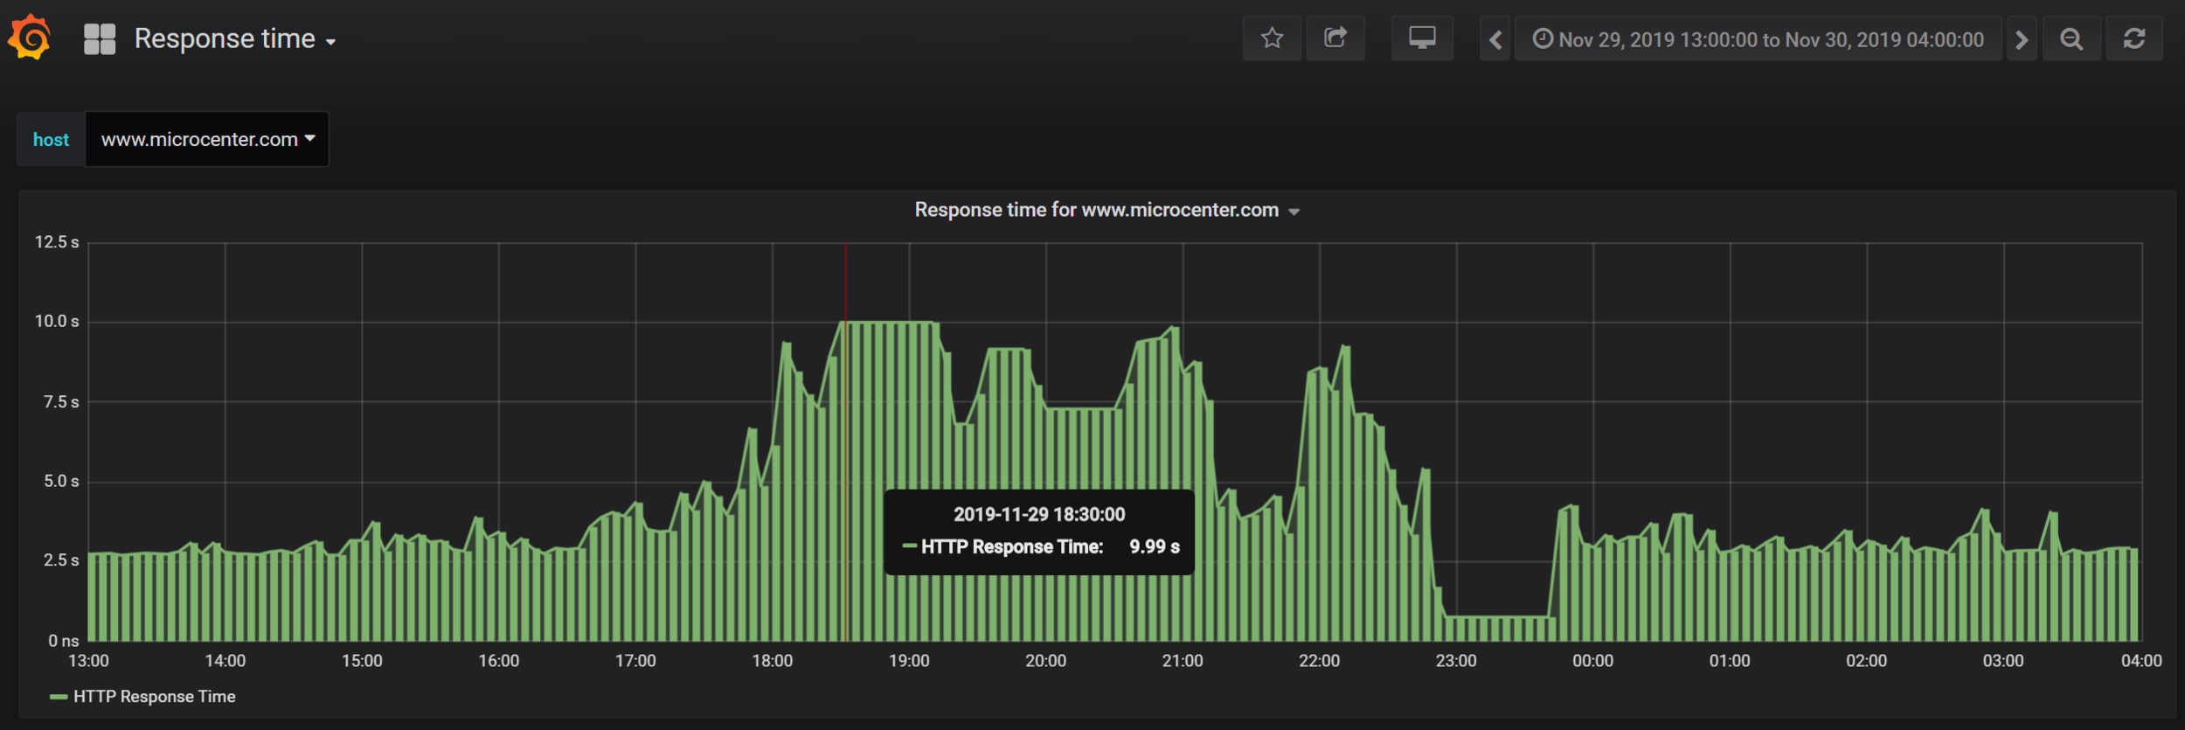Open the Response time dashboard dropdown
The image size is (2185, 730).
234,39
